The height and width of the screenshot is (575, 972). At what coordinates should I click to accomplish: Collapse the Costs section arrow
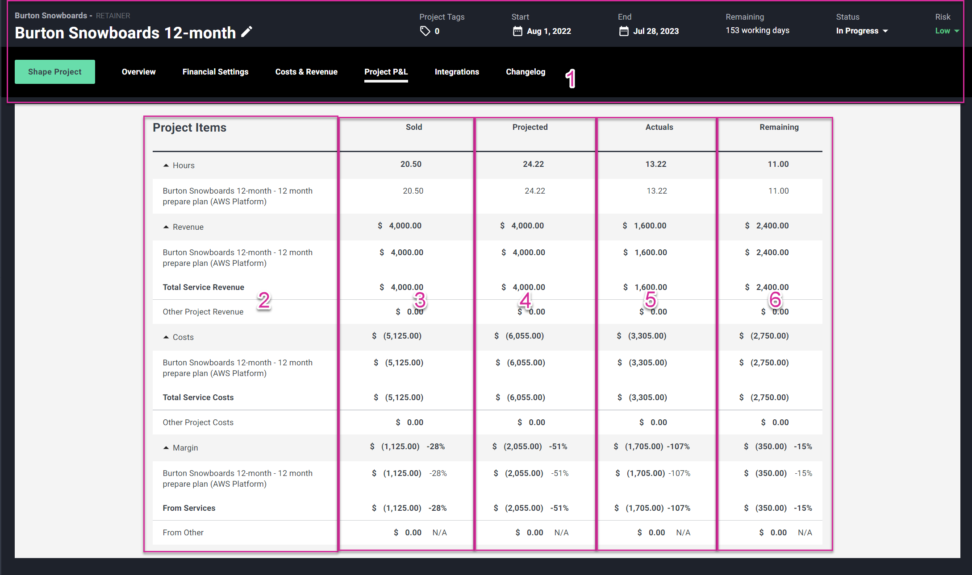(x=166, y=337)
